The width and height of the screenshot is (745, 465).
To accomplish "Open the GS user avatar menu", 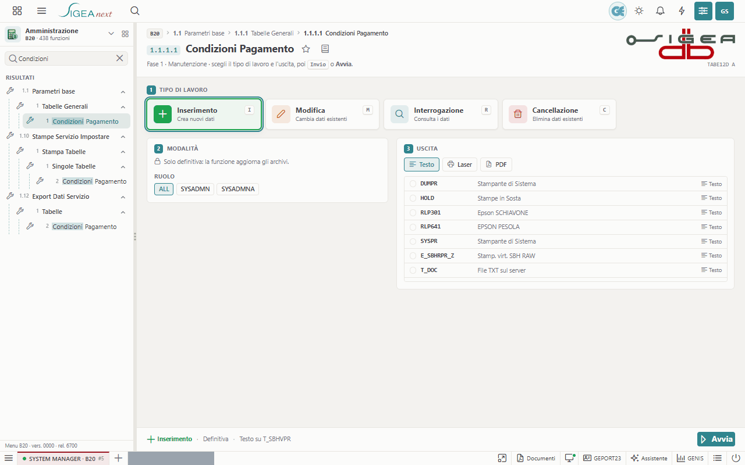I will 725,11.
